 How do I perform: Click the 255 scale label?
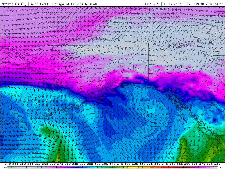click(30, 164)
